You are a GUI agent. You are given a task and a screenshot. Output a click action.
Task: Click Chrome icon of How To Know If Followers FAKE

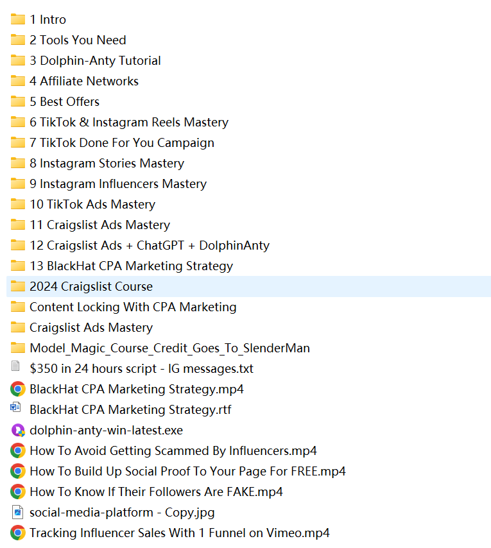tap(18, 492)
